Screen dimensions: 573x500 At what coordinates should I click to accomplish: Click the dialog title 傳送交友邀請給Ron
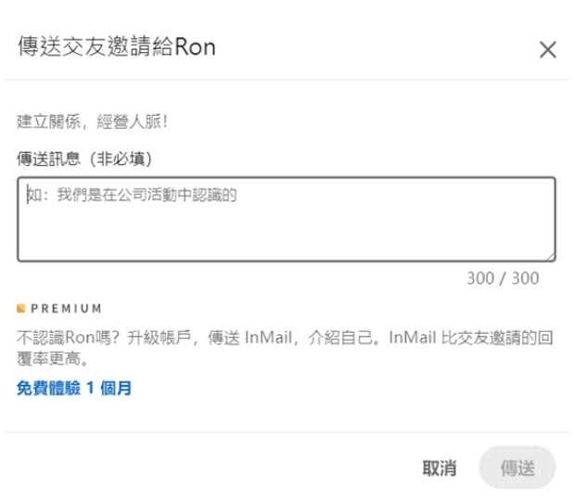pyautogui.click(x=117, y=46)
